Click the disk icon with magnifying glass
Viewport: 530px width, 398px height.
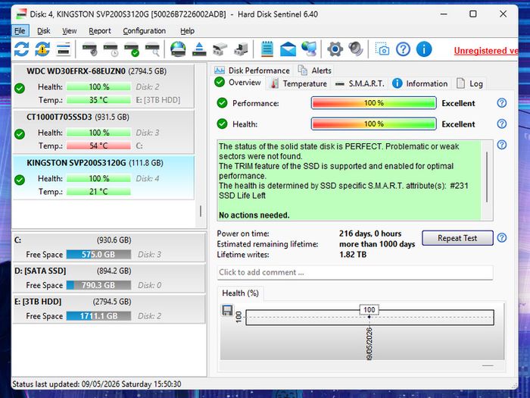coord(152,49)
